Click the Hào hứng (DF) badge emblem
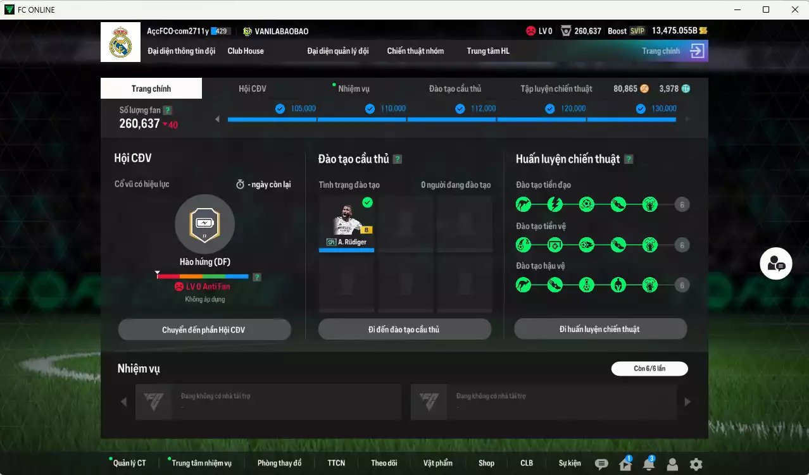The width and height of the screenshot is (809, 475). pos(204,224)
